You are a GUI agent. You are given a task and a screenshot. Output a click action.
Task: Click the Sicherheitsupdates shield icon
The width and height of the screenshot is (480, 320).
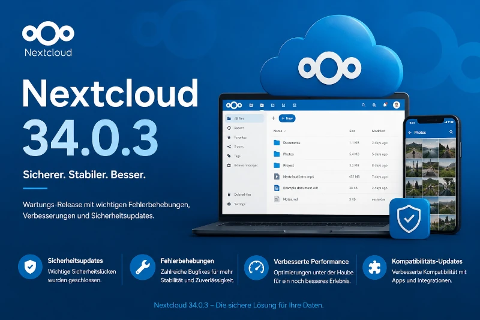[30, 267]
